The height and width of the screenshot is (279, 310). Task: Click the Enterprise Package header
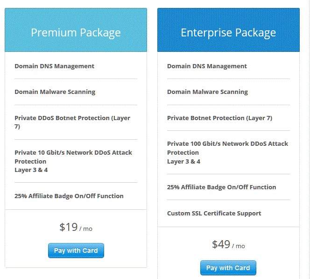[228, 33]
